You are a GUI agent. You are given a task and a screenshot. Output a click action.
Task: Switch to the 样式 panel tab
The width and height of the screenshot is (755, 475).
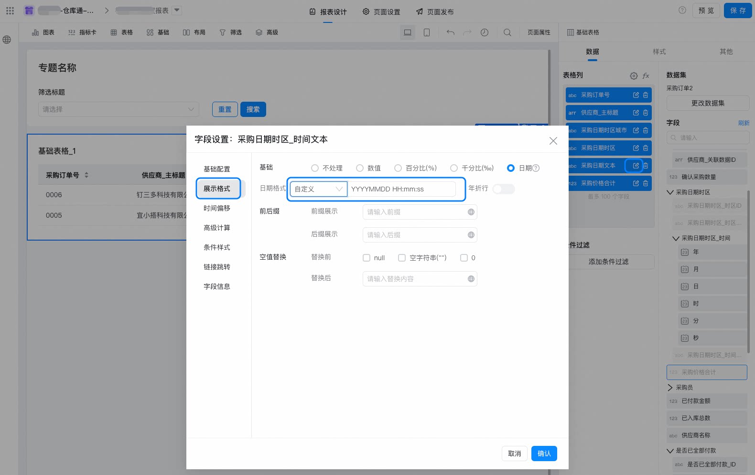tap(659, 52)
